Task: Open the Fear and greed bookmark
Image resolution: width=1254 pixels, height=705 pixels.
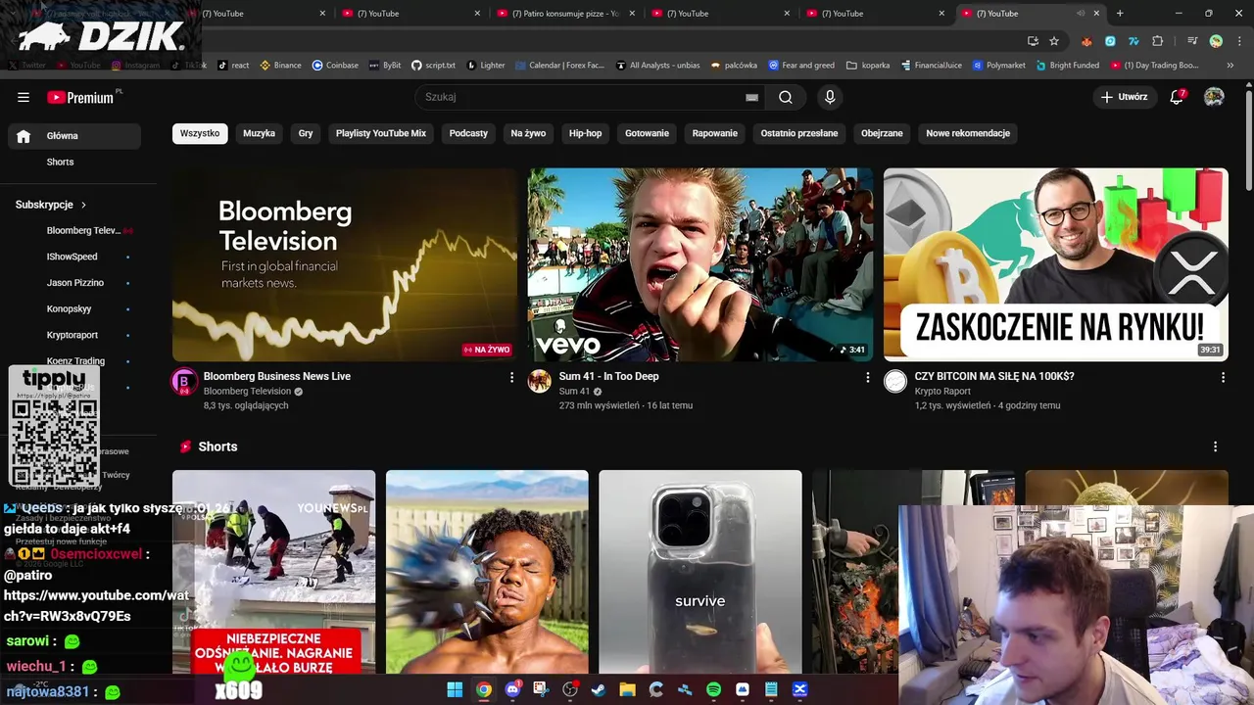Action: coord(801,66)
